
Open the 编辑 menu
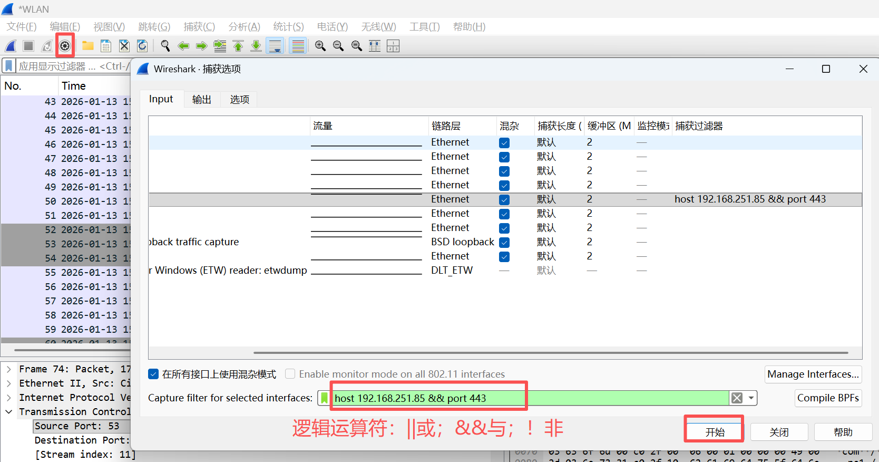(x=65, y=26)
